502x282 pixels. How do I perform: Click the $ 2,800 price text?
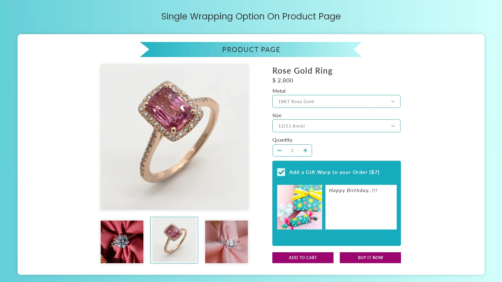(x=283, y=81)
